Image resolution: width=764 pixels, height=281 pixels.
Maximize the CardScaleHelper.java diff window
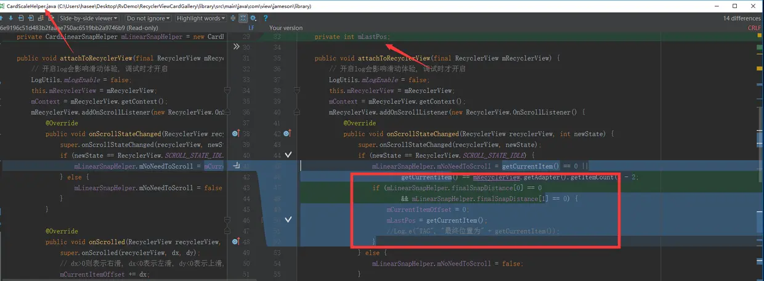(x=734, y=6)
